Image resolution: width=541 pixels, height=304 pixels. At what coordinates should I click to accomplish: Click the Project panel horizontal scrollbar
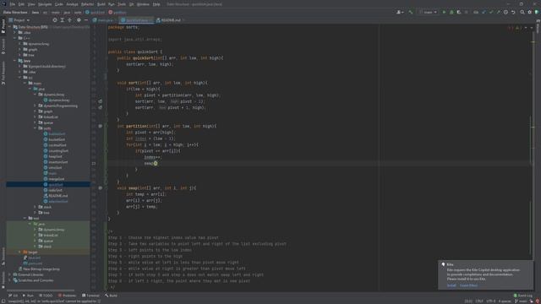tap(41, 290)
